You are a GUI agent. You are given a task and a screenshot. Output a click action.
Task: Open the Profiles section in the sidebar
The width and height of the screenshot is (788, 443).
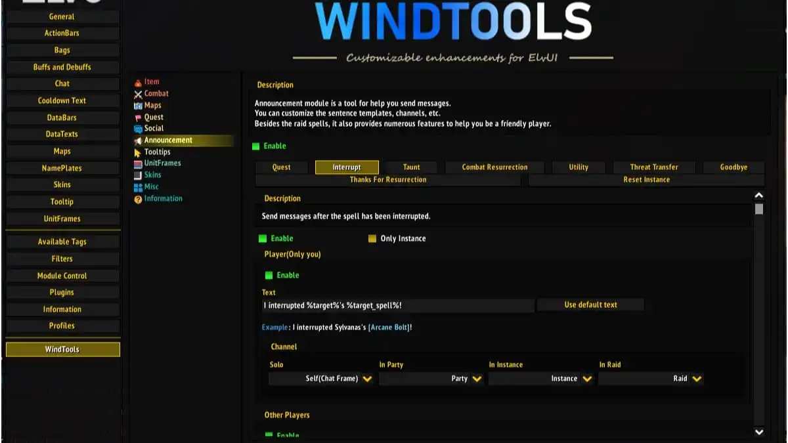pos(62,326)
